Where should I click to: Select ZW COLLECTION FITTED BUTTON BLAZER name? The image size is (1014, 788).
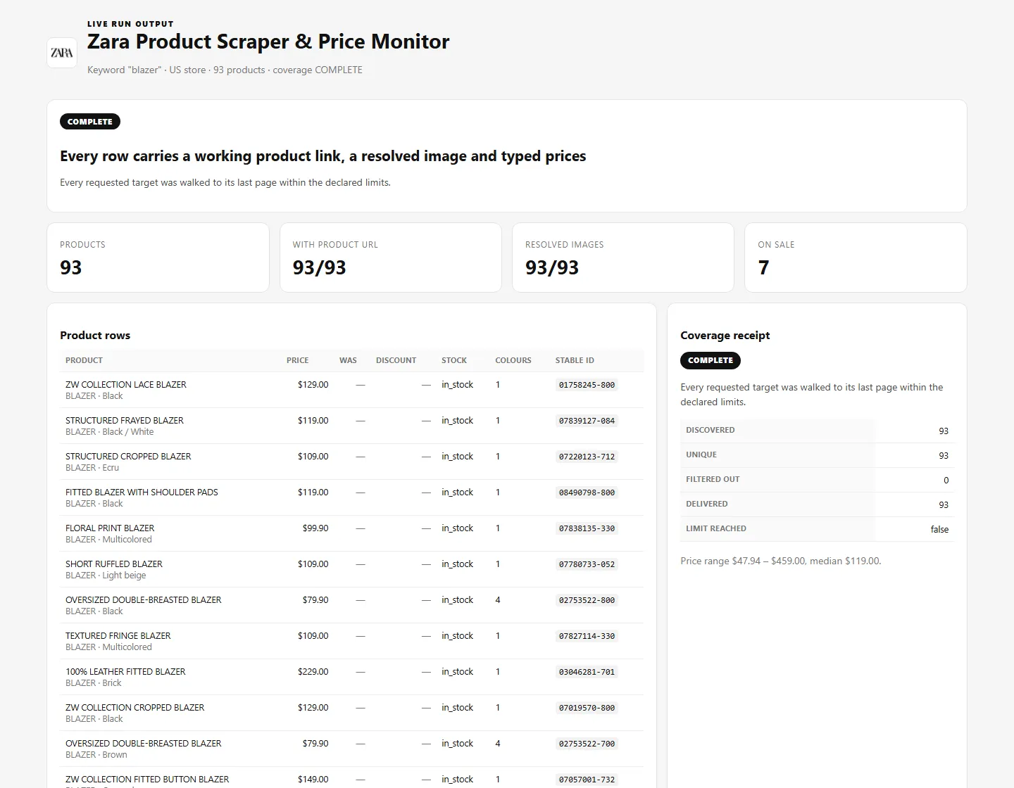coord(147,780)
